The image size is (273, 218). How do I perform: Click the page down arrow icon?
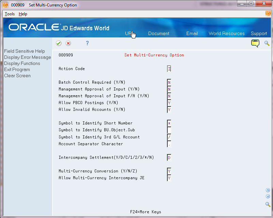[x=268, y=196]
